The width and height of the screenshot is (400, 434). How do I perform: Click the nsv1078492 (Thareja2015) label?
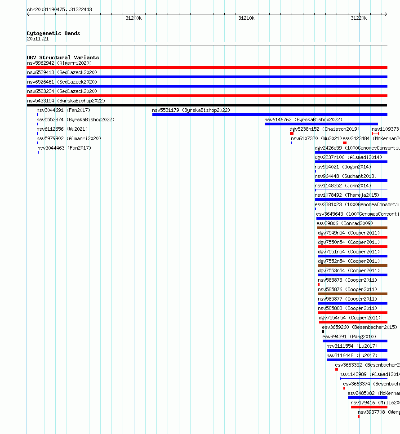coord(347,195)
